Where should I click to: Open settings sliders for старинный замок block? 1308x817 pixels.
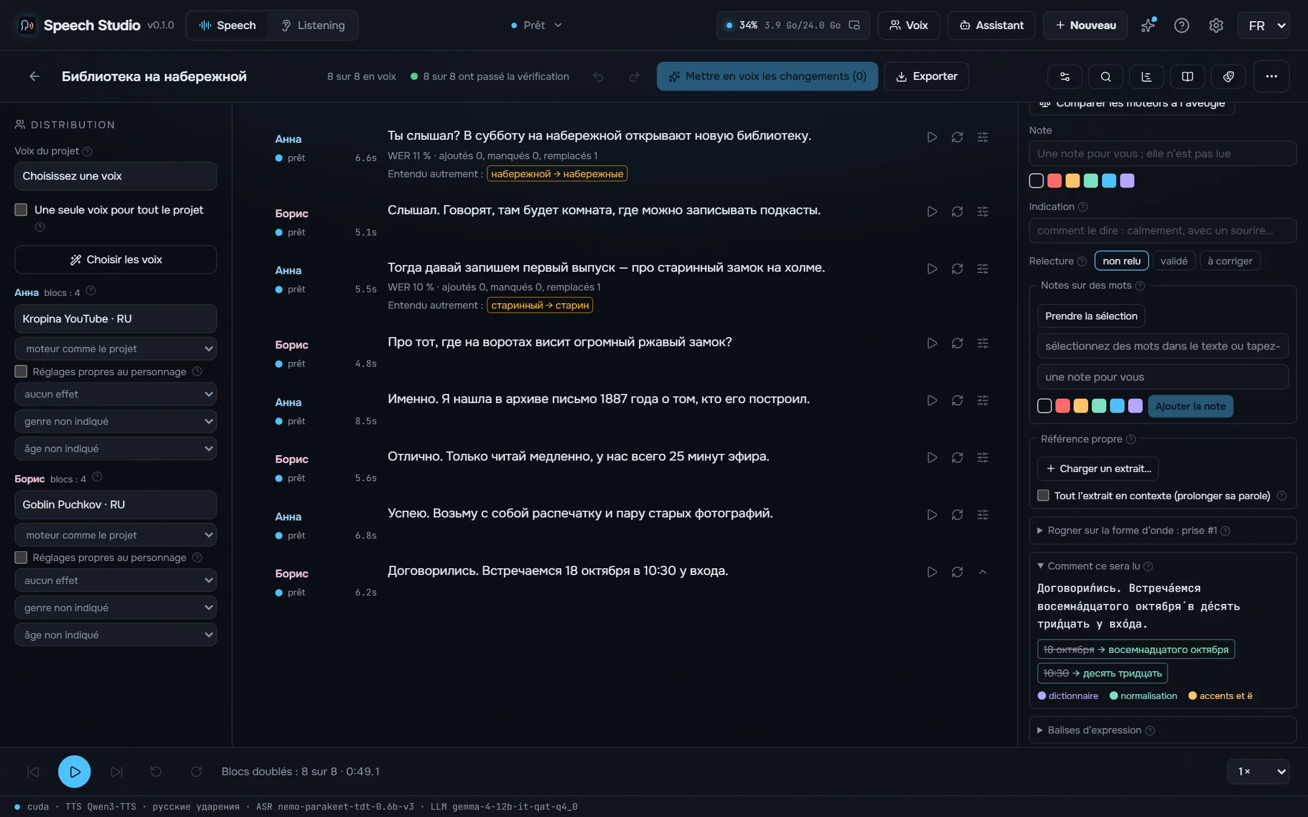click(982, 269)
